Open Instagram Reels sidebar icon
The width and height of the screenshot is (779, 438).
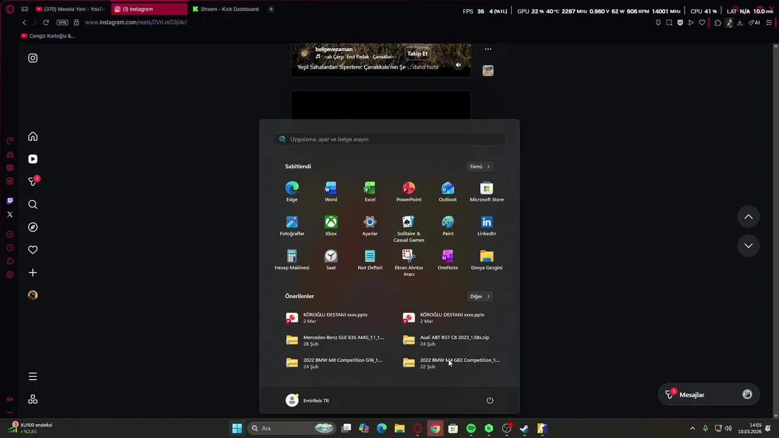point(33,159)
